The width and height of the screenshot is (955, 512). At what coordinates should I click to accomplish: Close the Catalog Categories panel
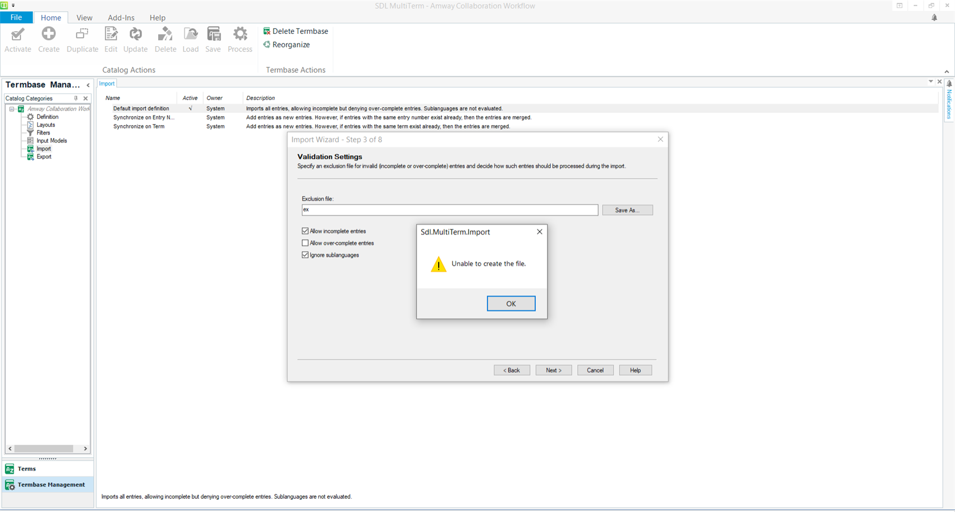pos(85,99)
